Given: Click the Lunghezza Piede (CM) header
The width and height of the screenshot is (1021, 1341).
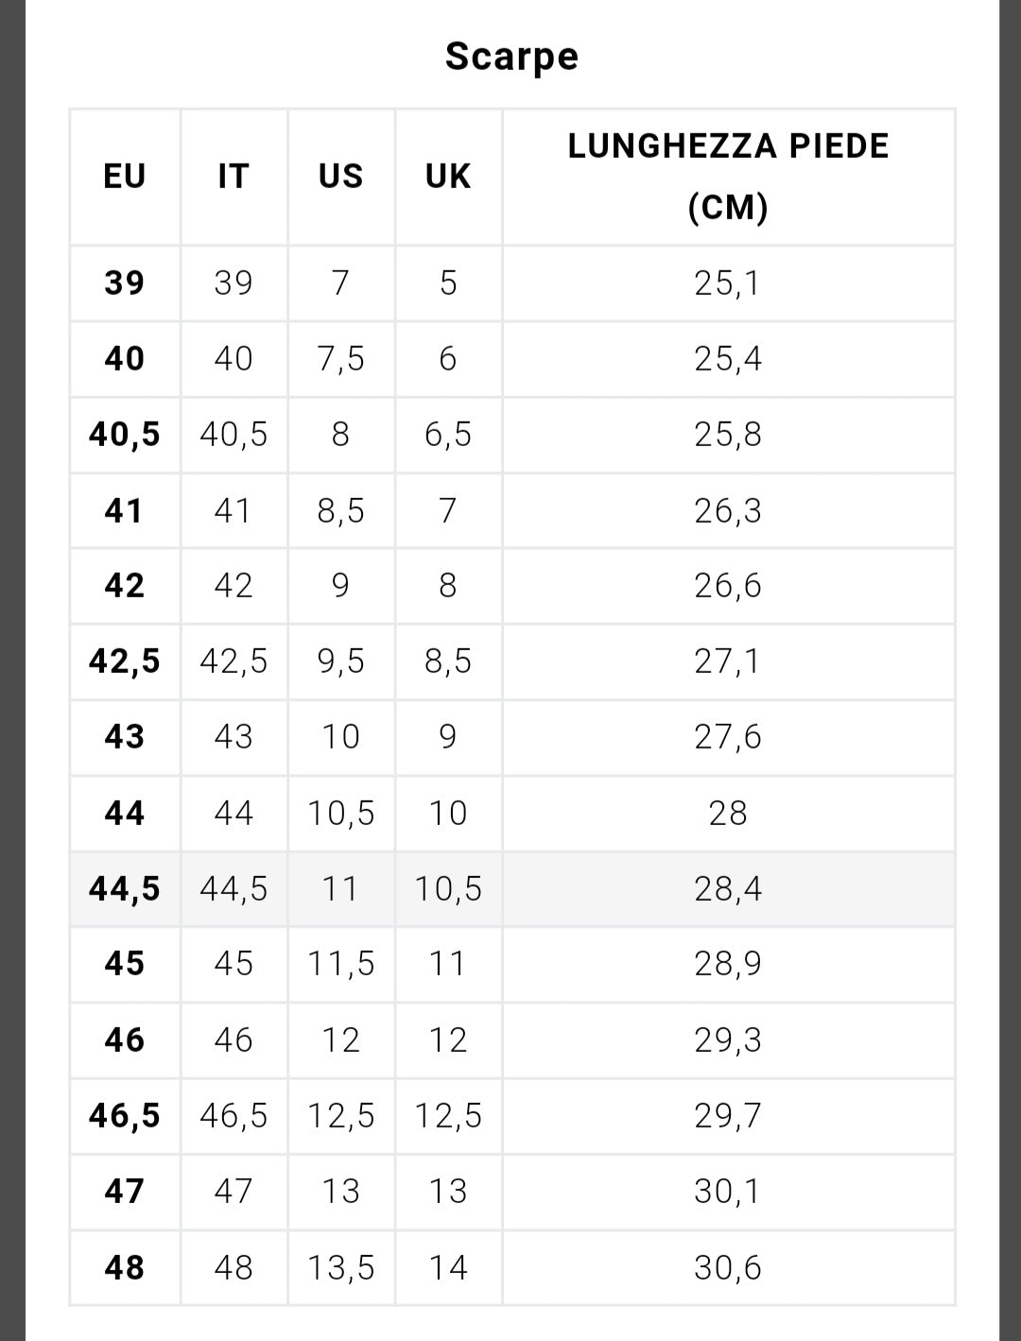Looking at the screenshot, I should (728, 177).
